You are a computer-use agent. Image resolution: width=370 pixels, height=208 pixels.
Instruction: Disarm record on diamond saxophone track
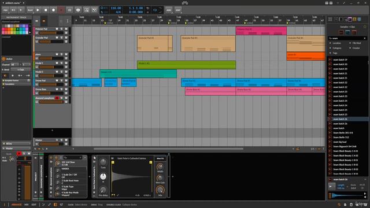57,98
